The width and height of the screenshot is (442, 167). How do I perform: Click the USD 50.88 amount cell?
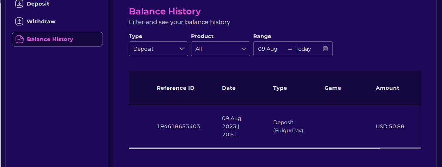(390, 126)
